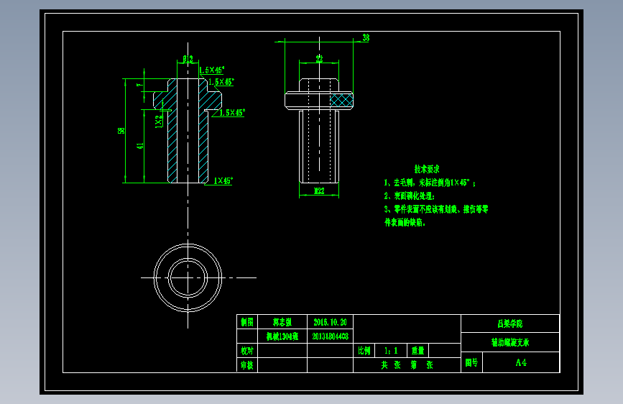Select the 1X2 groove dimension label
The height and width of the screenshot is (404, 623).
pyautogui.click(x=159, y=121)
